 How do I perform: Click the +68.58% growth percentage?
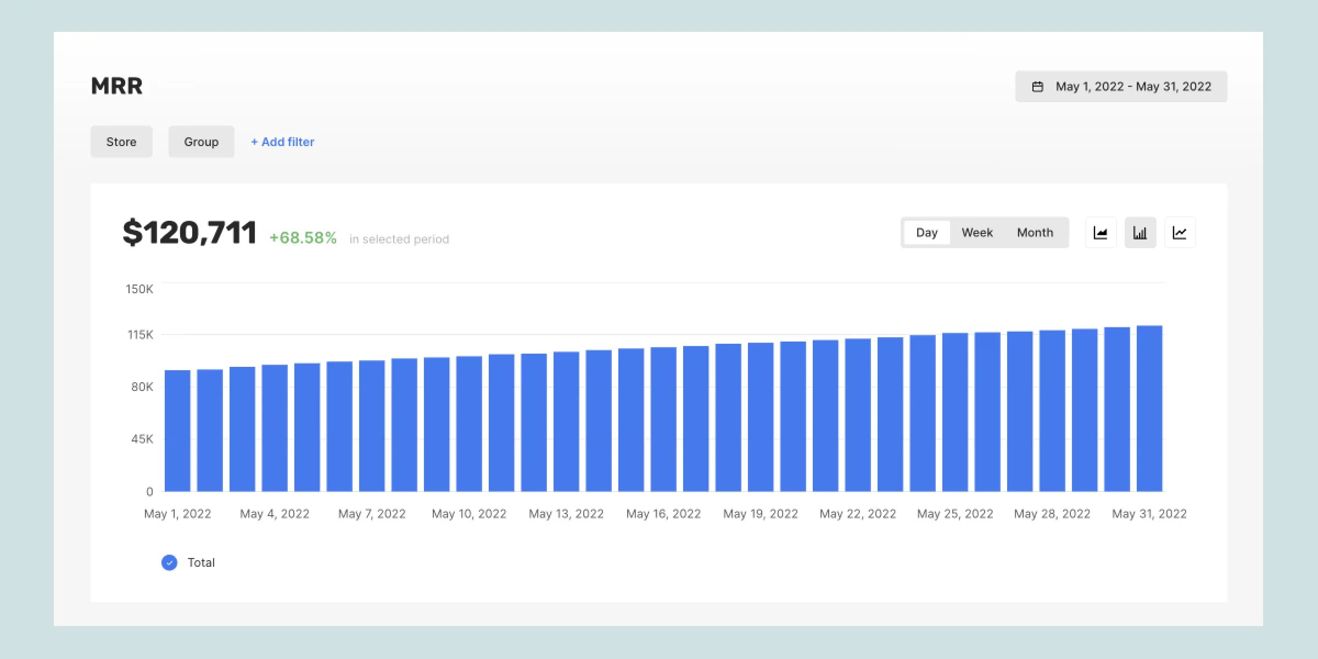coord(301,237)
